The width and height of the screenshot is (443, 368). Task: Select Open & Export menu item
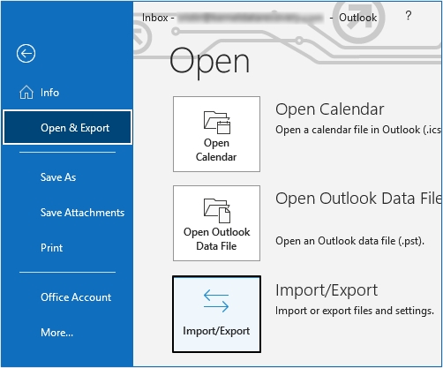click(67, 127)
